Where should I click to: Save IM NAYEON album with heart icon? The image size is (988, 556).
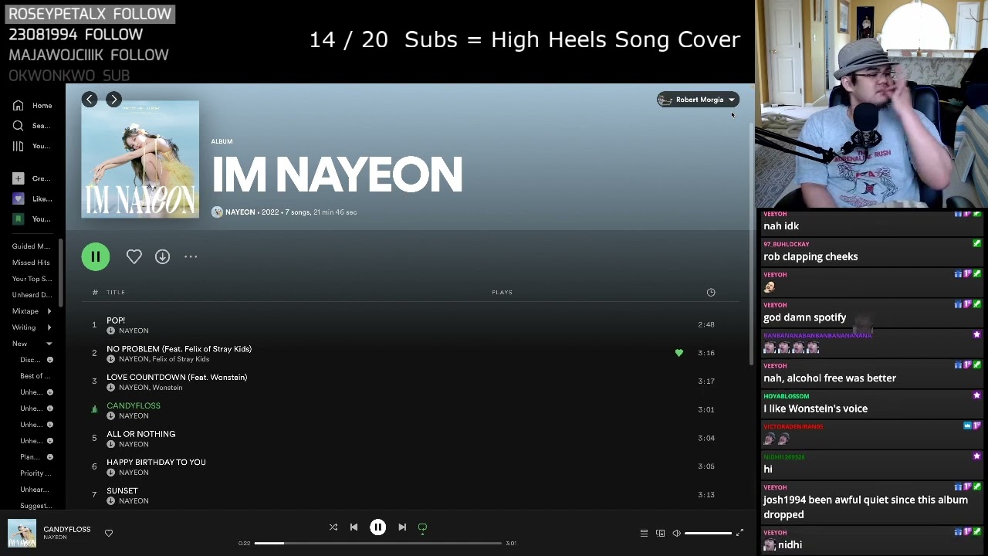click(134, 256)
